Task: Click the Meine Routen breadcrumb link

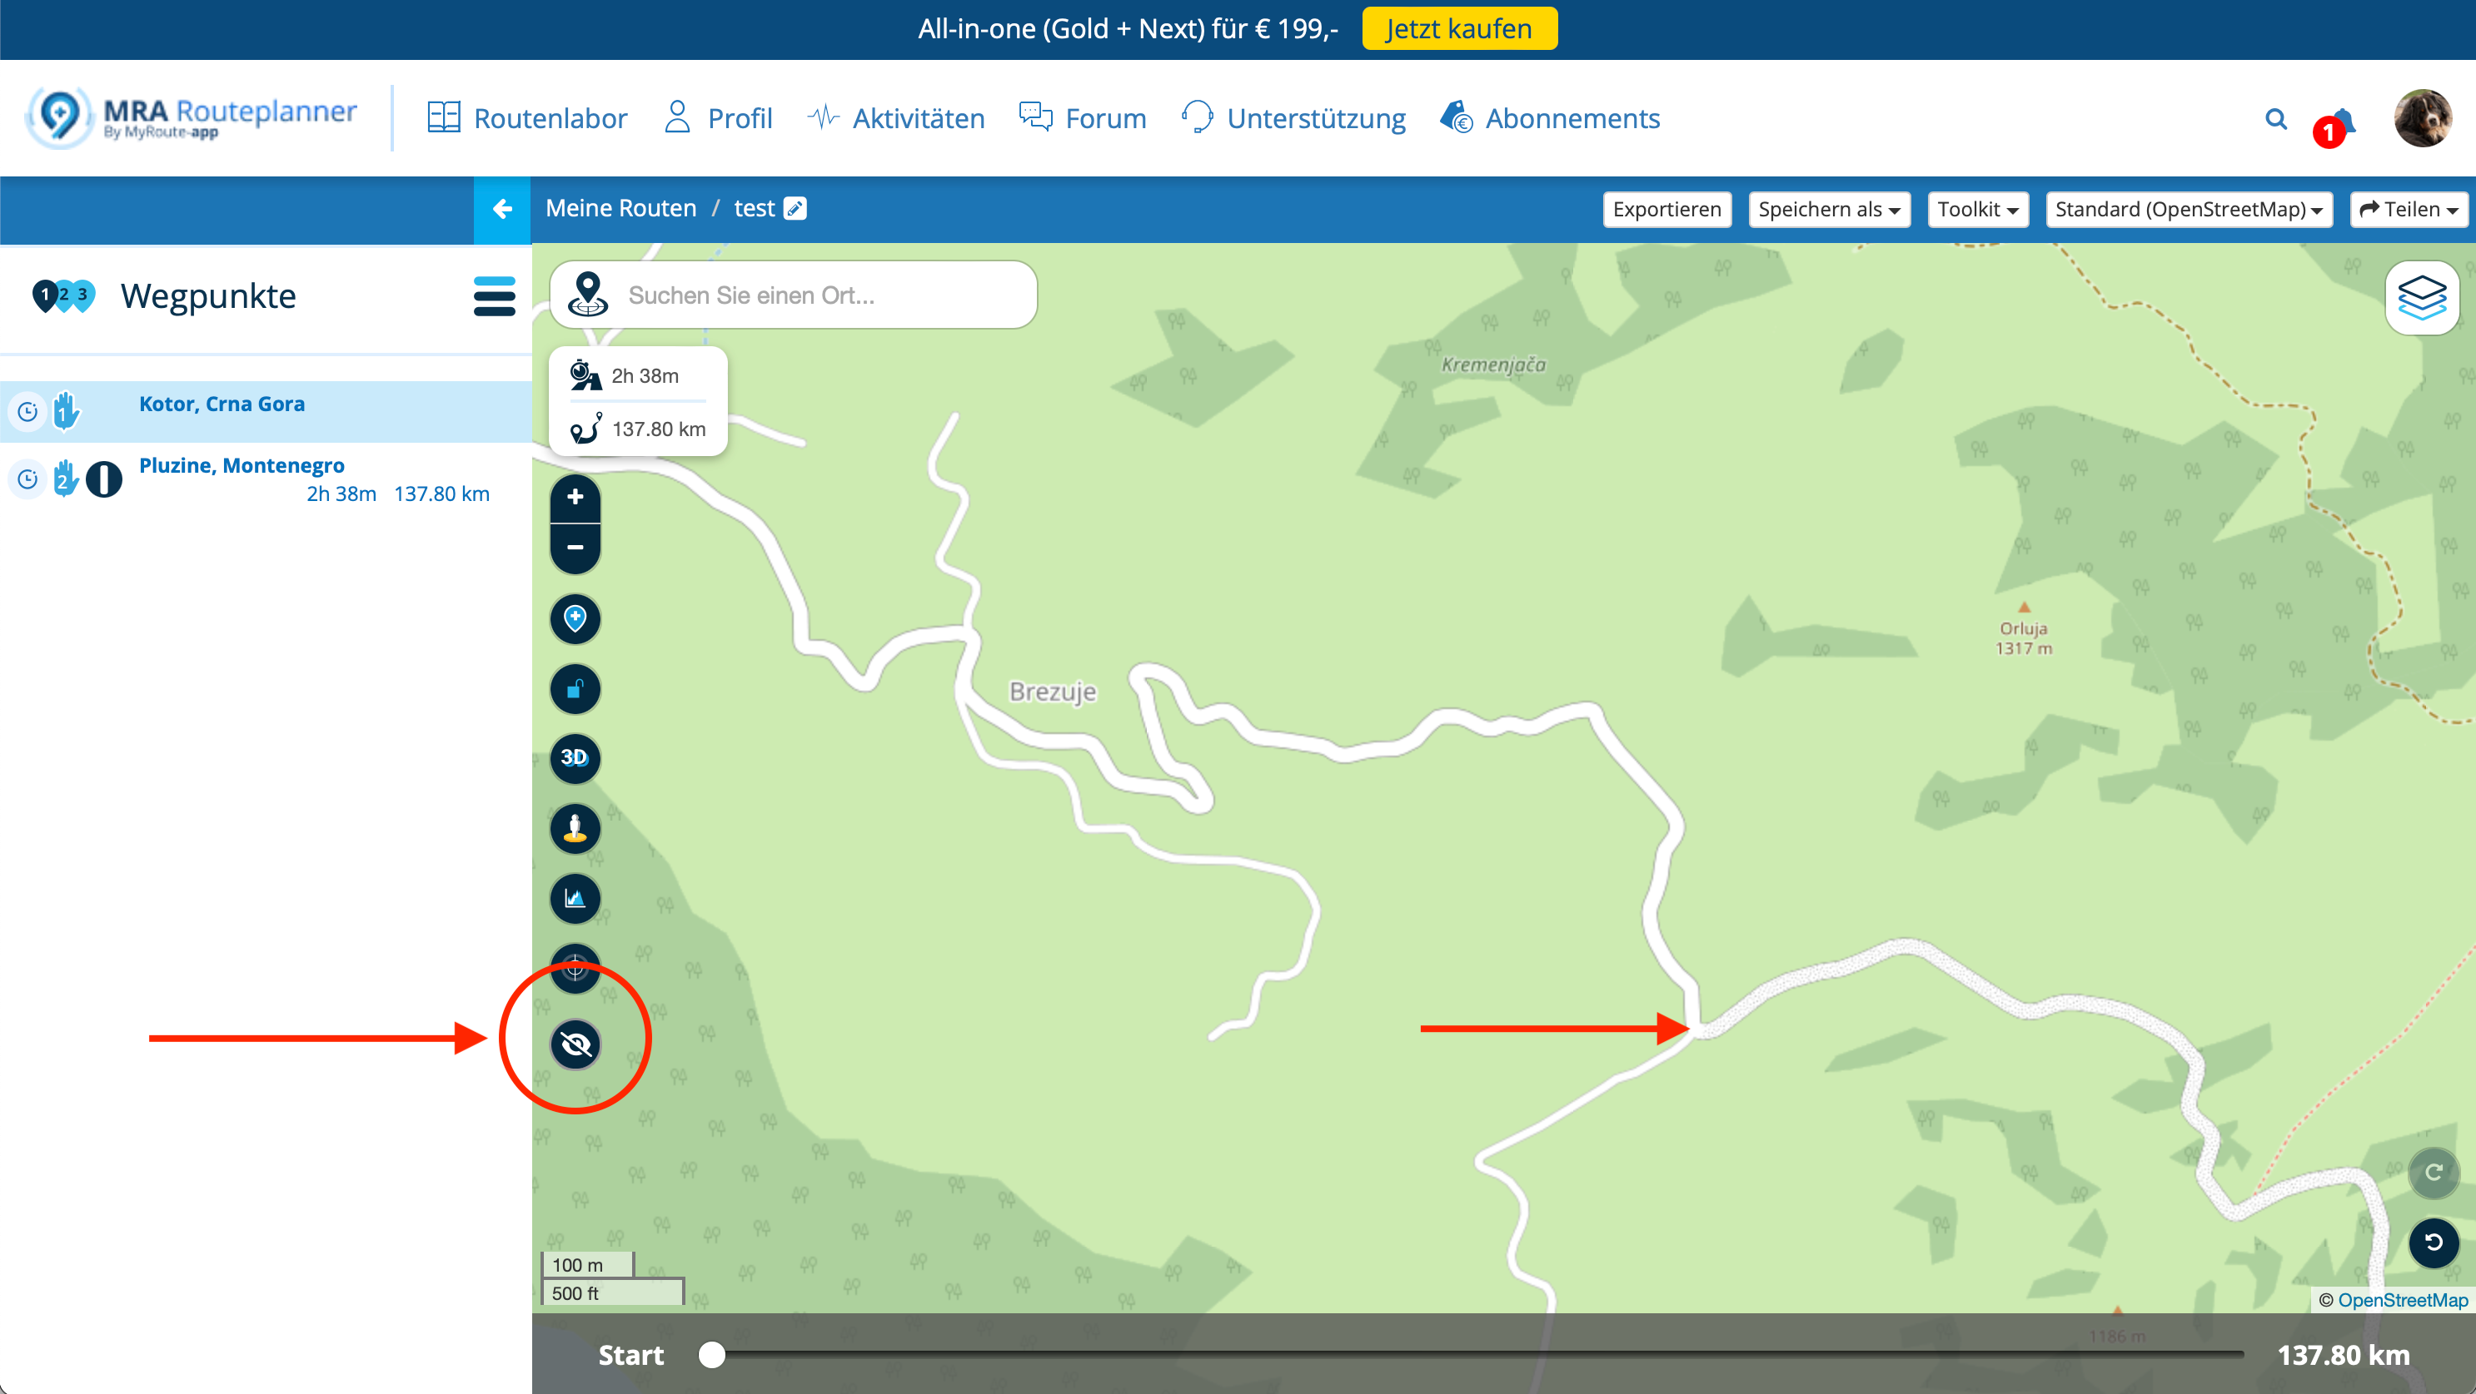Action: tap(621, 208)
